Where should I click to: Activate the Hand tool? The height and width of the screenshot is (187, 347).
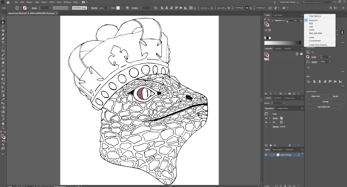pos(3,124)
